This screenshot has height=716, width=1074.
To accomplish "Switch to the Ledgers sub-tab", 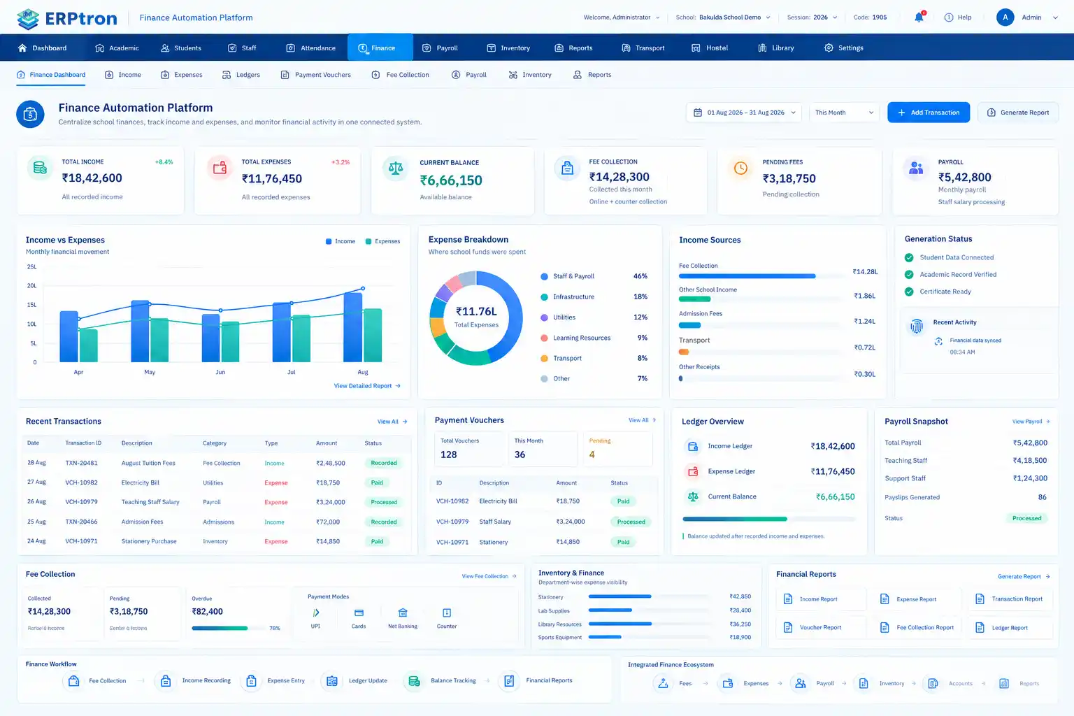I will click(x=241, y=75).
